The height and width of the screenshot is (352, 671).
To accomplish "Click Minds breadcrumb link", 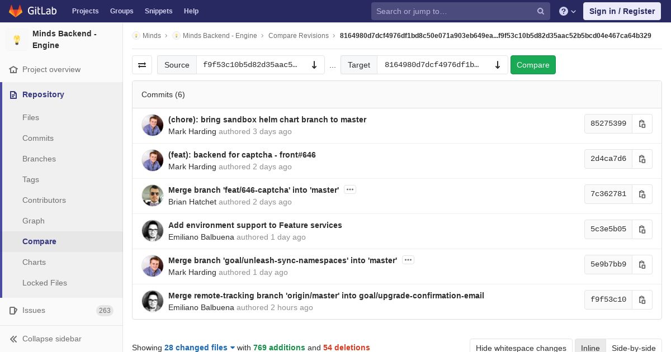I will coord(152,36).
